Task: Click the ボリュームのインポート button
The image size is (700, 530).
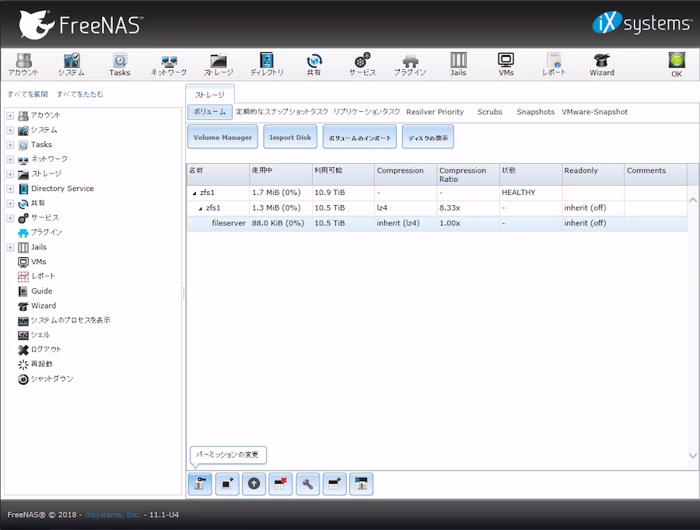Action: tap(359, 137)
